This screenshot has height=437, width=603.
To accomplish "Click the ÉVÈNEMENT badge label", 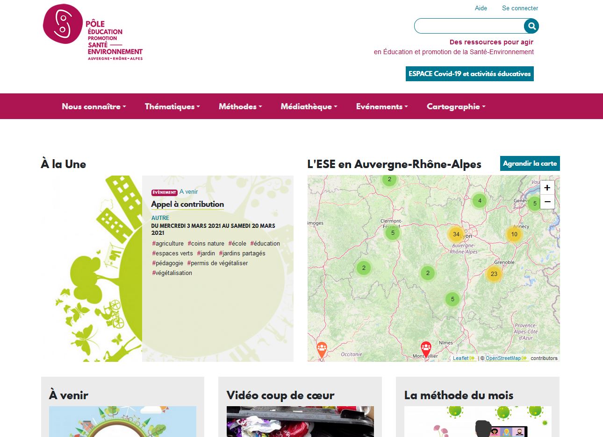I will click(x=164, y=192).
